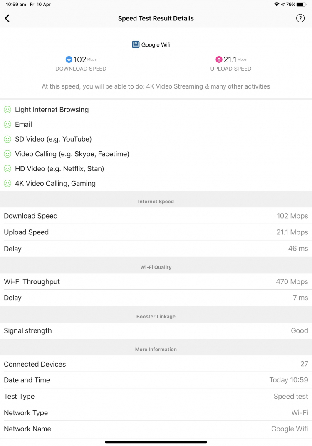Viewport: 312px width, 446px height.
Task: Tap smiley icon beside 4K Video Calling, Gaming
Action: [7, 183]
